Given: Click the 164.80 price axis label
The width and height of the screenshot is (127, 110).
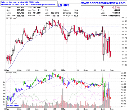Looking at the screenshot, I should 124,58.
